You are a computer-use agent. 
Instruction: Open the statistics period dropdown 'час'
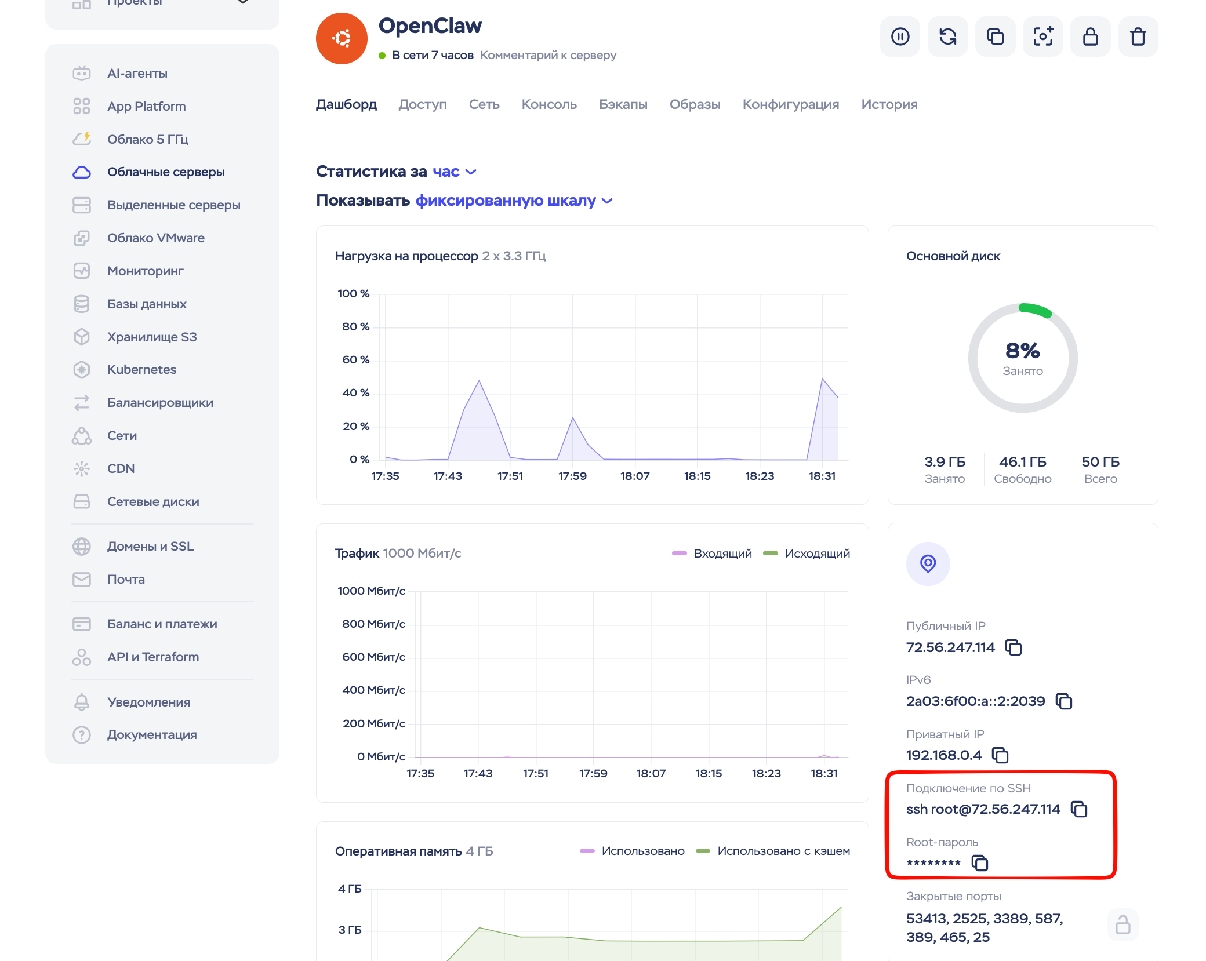(455, 172)
